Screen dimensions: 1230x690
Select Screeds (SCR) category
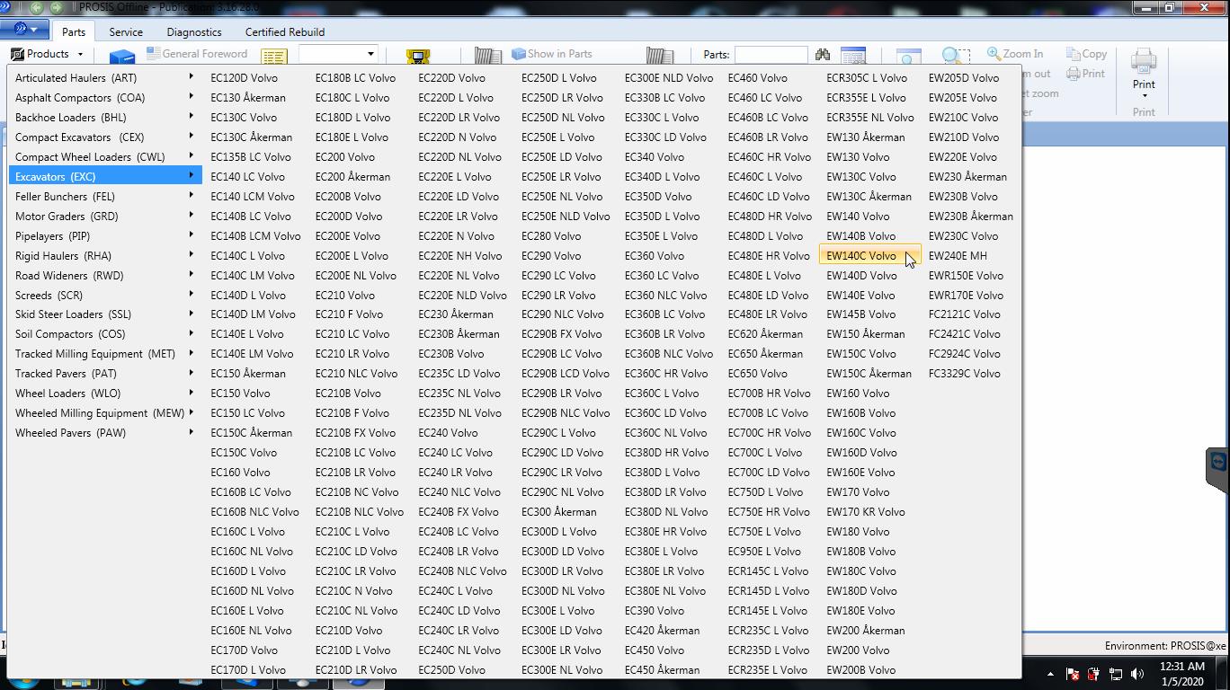pyautogui.click(x=105, y=296)
